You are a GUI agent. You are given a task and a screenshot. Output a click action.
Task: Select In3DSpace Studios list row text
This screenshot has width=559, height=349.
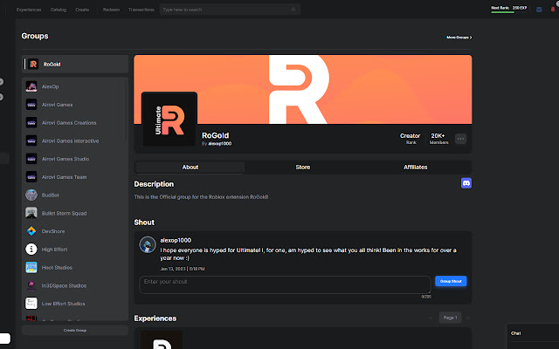tap(64, 285)
